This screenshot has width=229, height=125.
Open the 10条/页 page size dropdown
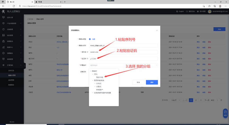pyautogui.click(x=175, y=100)
